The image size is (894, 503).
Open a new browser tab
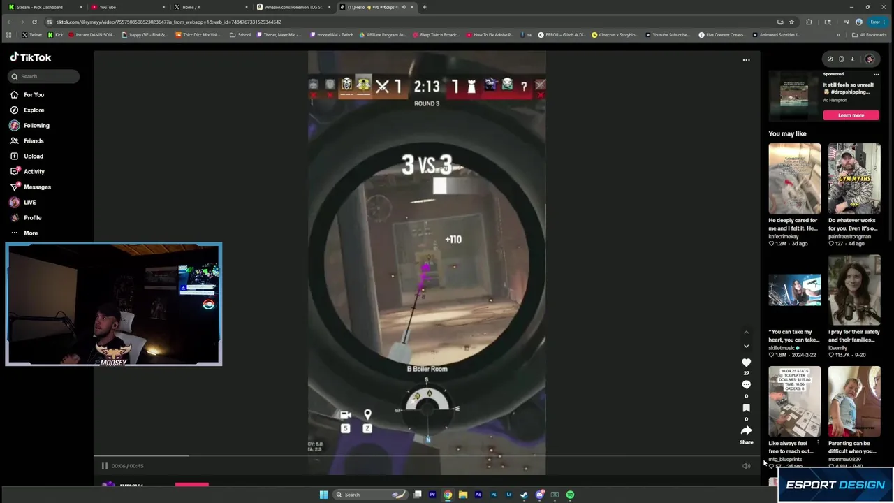pos(424,7)
